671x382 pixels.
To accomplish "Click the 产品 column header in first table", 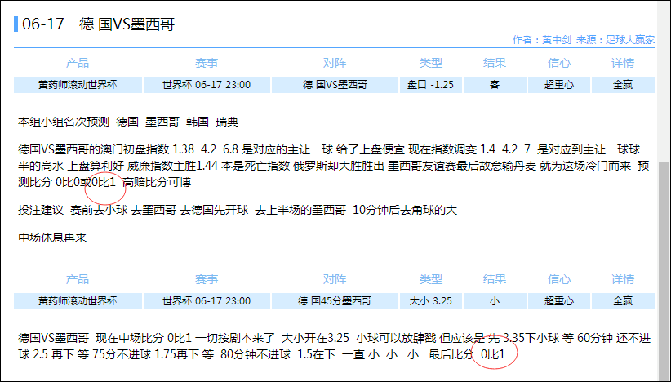I will point(78,64).
